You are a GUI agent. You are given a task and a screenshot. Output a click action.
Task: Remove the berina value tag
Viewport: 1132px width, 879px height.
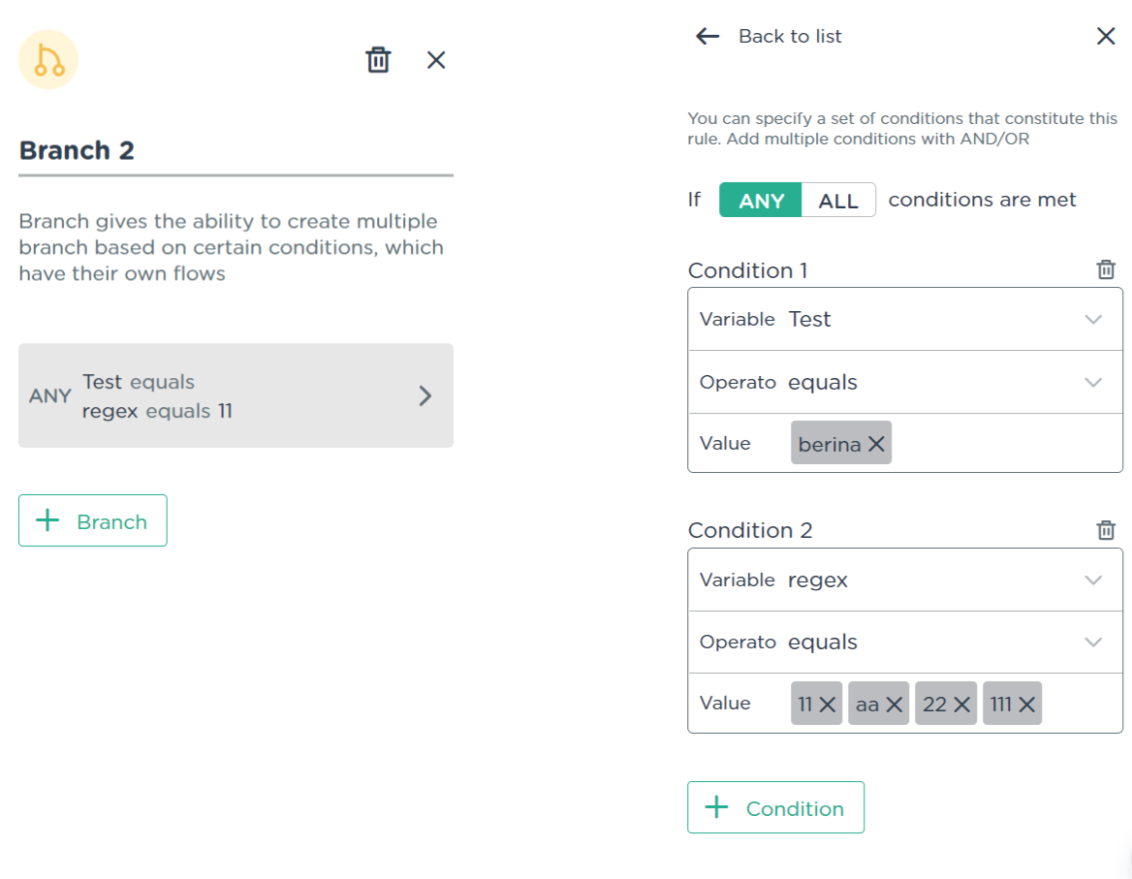pyautogui.click(x=876, y=444)
